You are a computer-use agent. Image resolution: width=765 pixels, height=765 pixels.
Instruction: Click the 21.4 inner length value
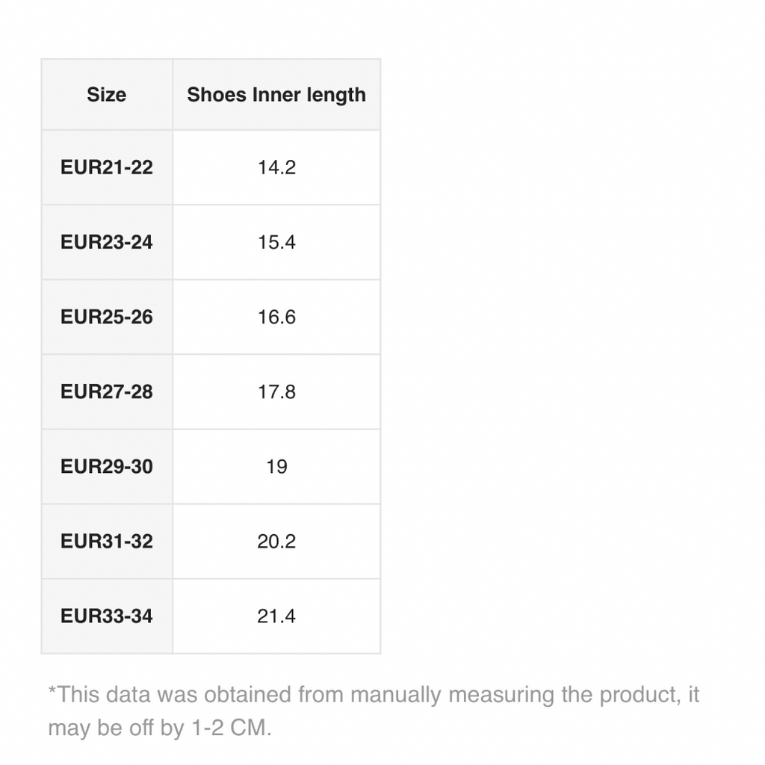coord(276,616)
